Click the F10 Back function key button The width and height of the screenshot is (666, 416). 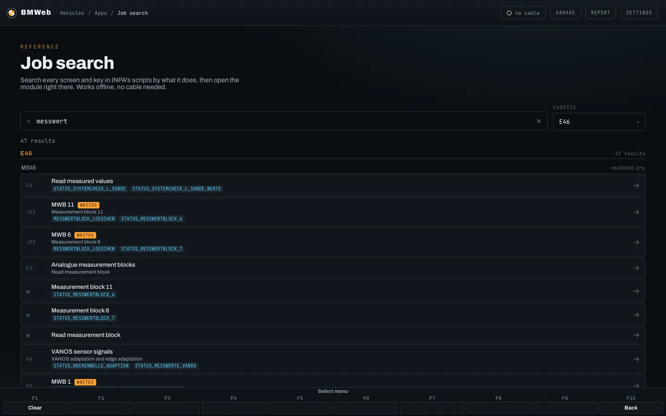pyautogui.click(x=631, y=408)
